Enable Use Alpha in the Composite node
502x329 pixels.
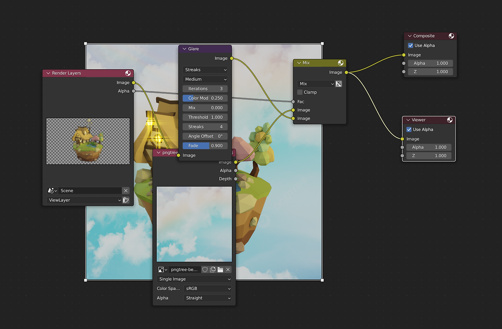411,45
